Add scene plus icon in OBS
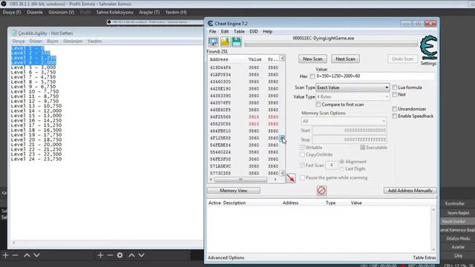This screenshot has width=475, height=267. [x=5, y=255]
